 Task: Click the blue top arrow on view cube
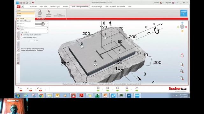click(x=182, y=23)
